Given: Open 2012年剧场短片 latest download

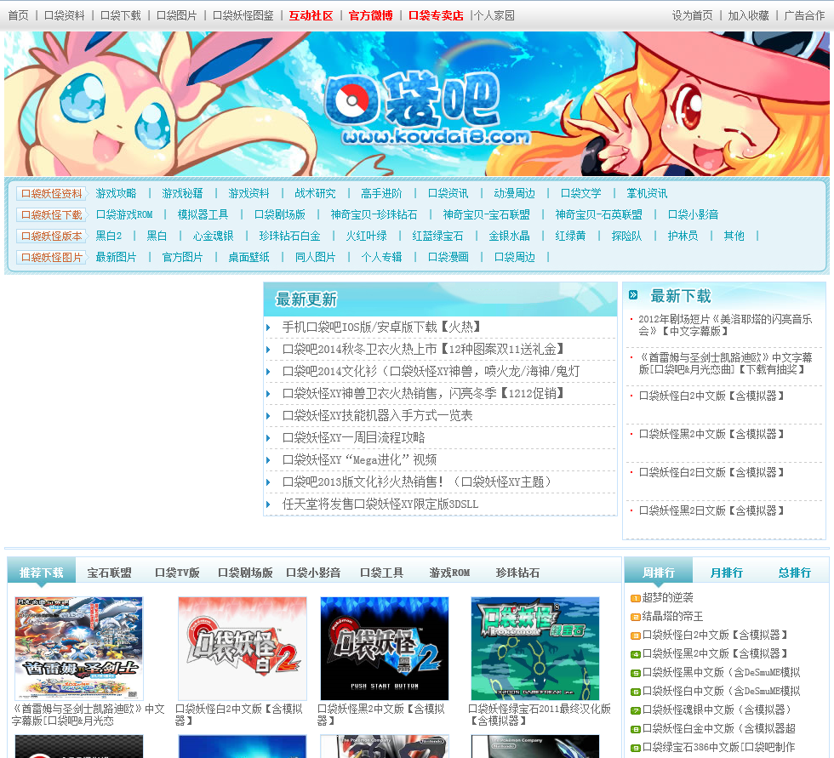Looking at the screenshot, I should click(x=725, y=325).
